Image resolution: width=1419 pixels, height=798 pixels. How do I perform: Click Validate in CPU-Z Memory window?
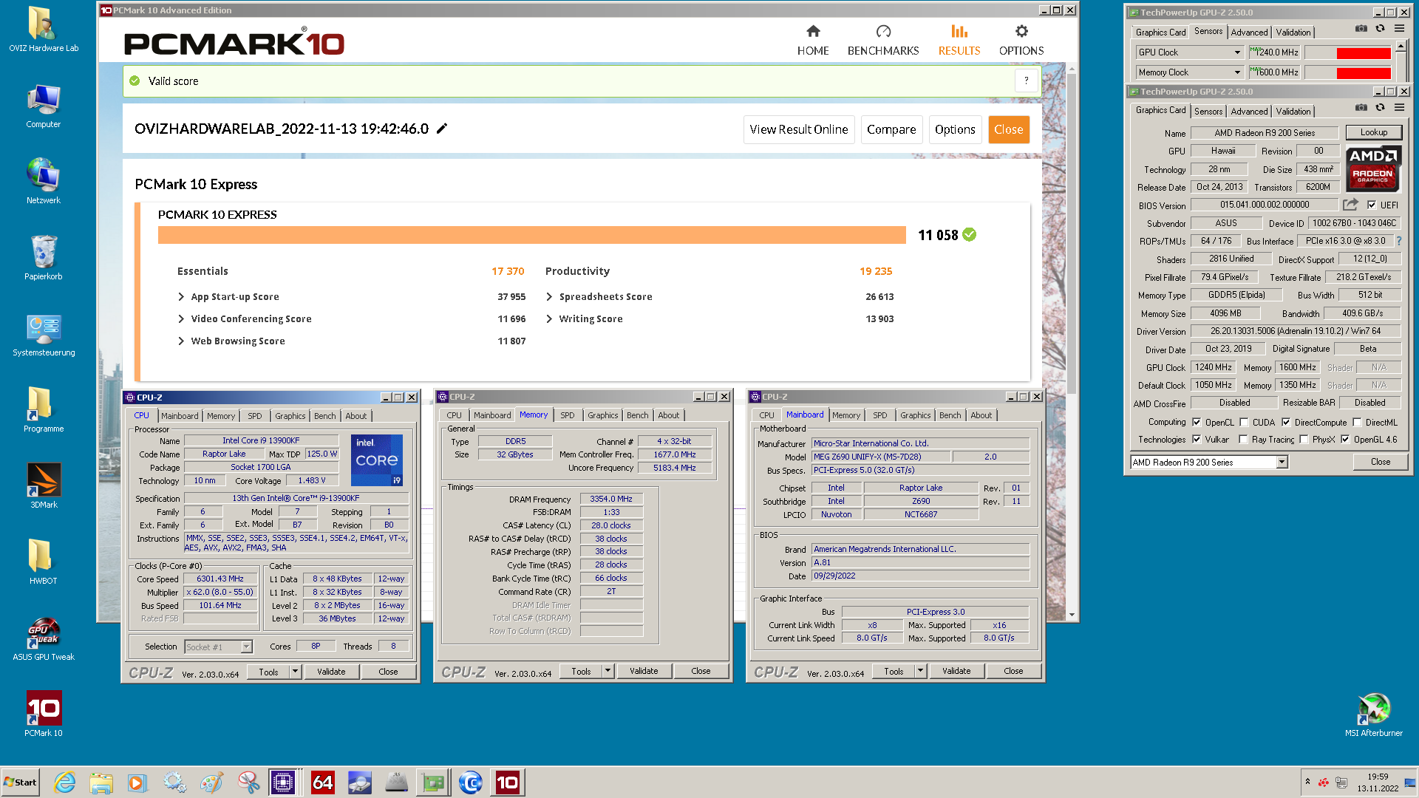(644, 671)
